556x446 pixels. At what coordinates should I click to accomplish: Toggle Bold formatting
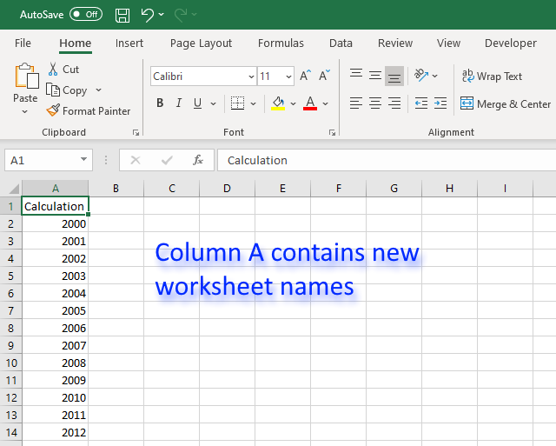point(160,103)
